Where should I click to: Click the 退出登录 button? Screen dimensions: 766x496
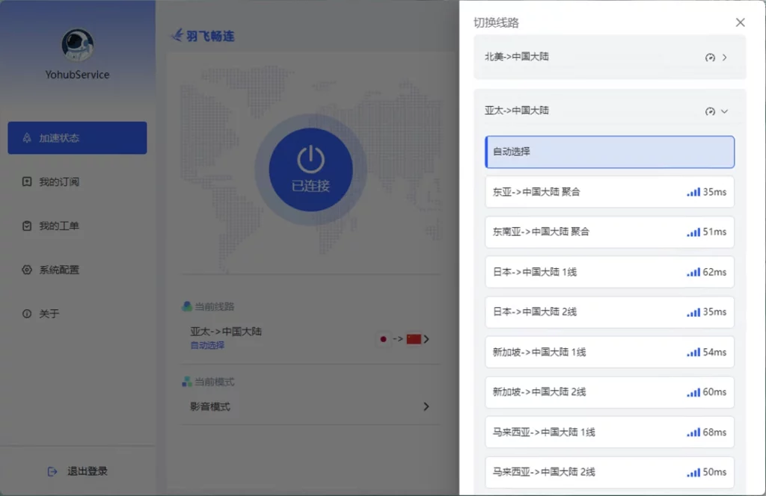(x=86, y=471)
